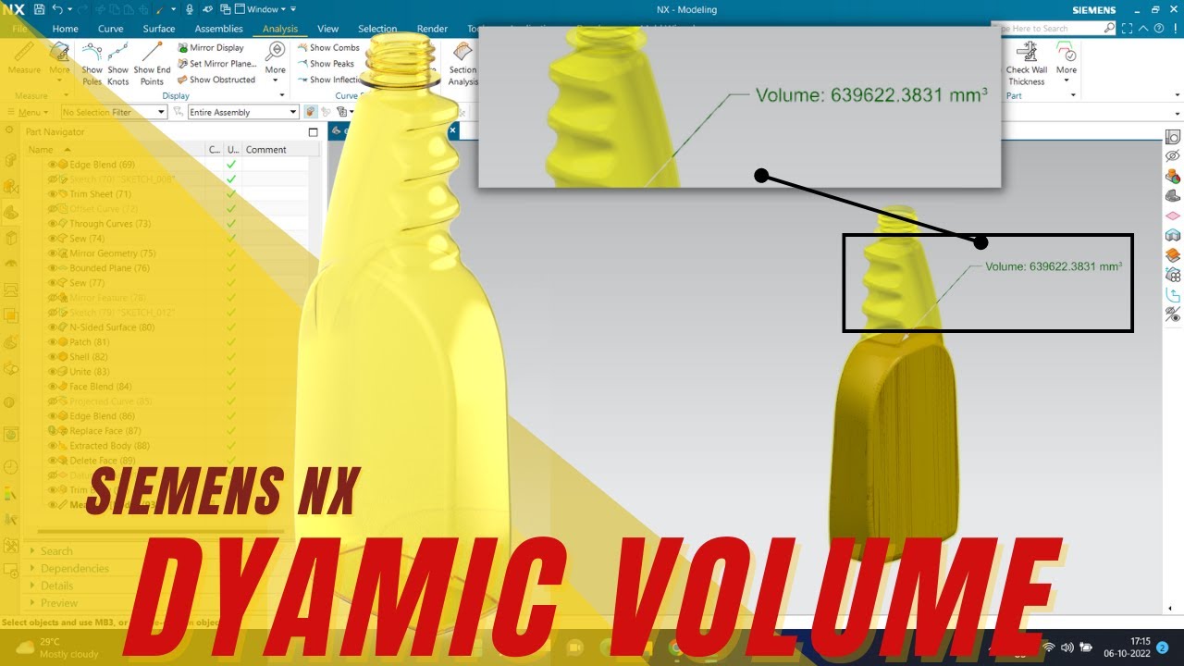Switch to the Curve ribbon tab
1184x666 pixels.
tap(111, 29)
